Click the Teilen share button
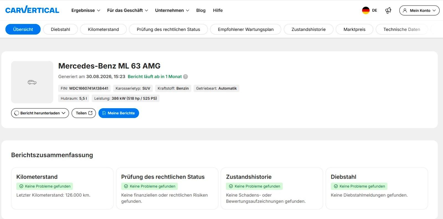This screenshot has height=219, width=443. click(x=84, y=113)
